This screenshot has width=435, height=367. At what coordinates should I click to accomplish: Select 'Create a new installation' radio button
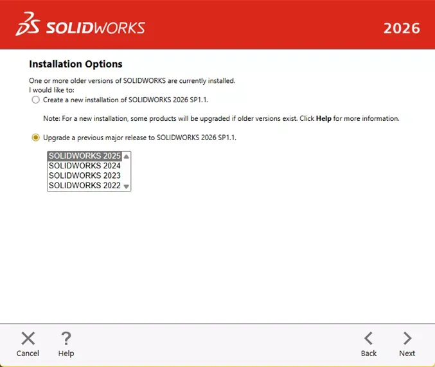(35, 100)
